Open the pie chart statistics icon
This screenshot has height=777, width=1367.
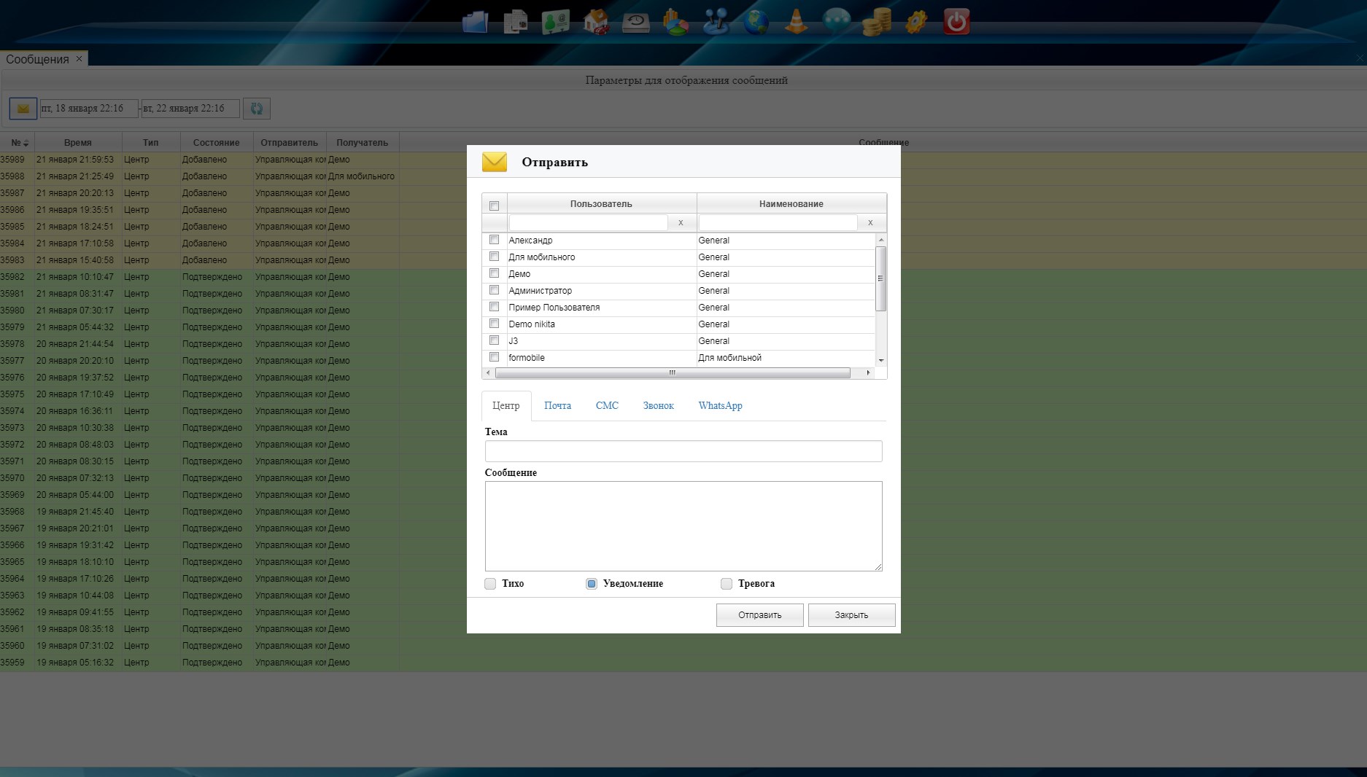[675, 22]
